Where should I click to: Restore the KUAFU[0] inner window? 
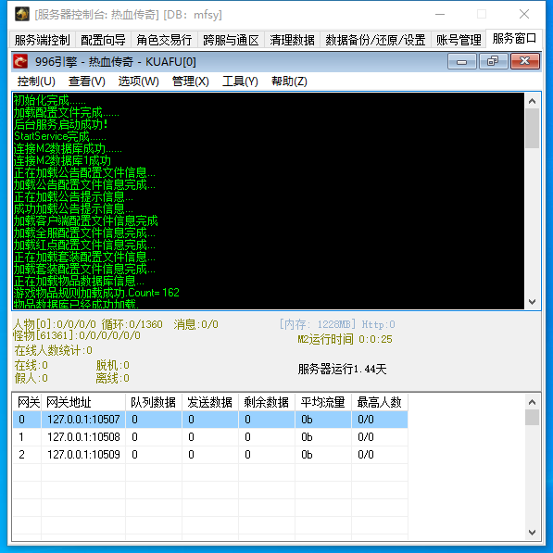click(493, 62)
